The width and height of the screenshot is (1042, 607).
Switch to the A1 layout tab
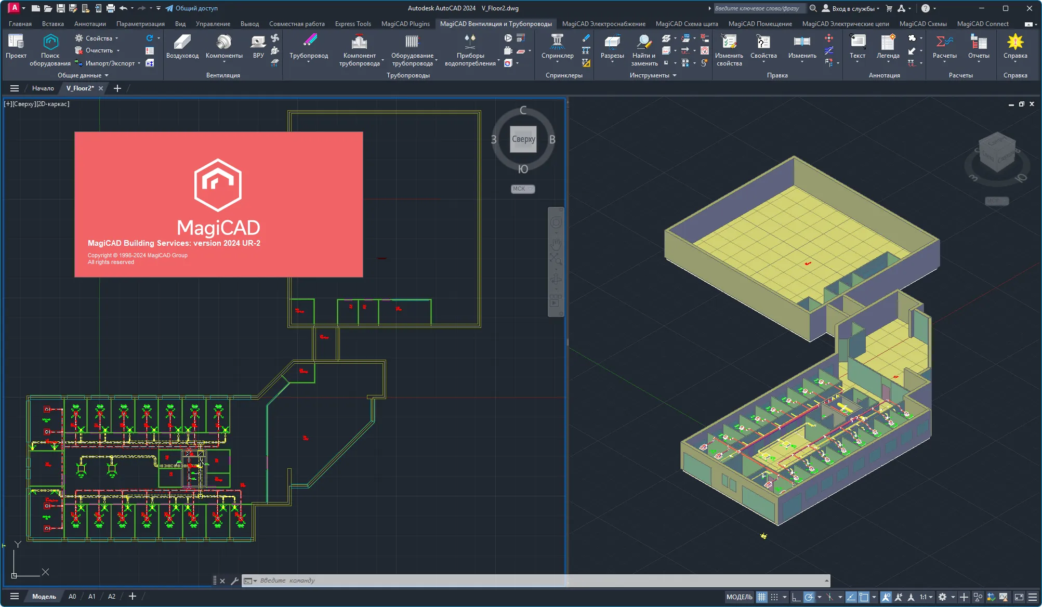tap(91, 597)
